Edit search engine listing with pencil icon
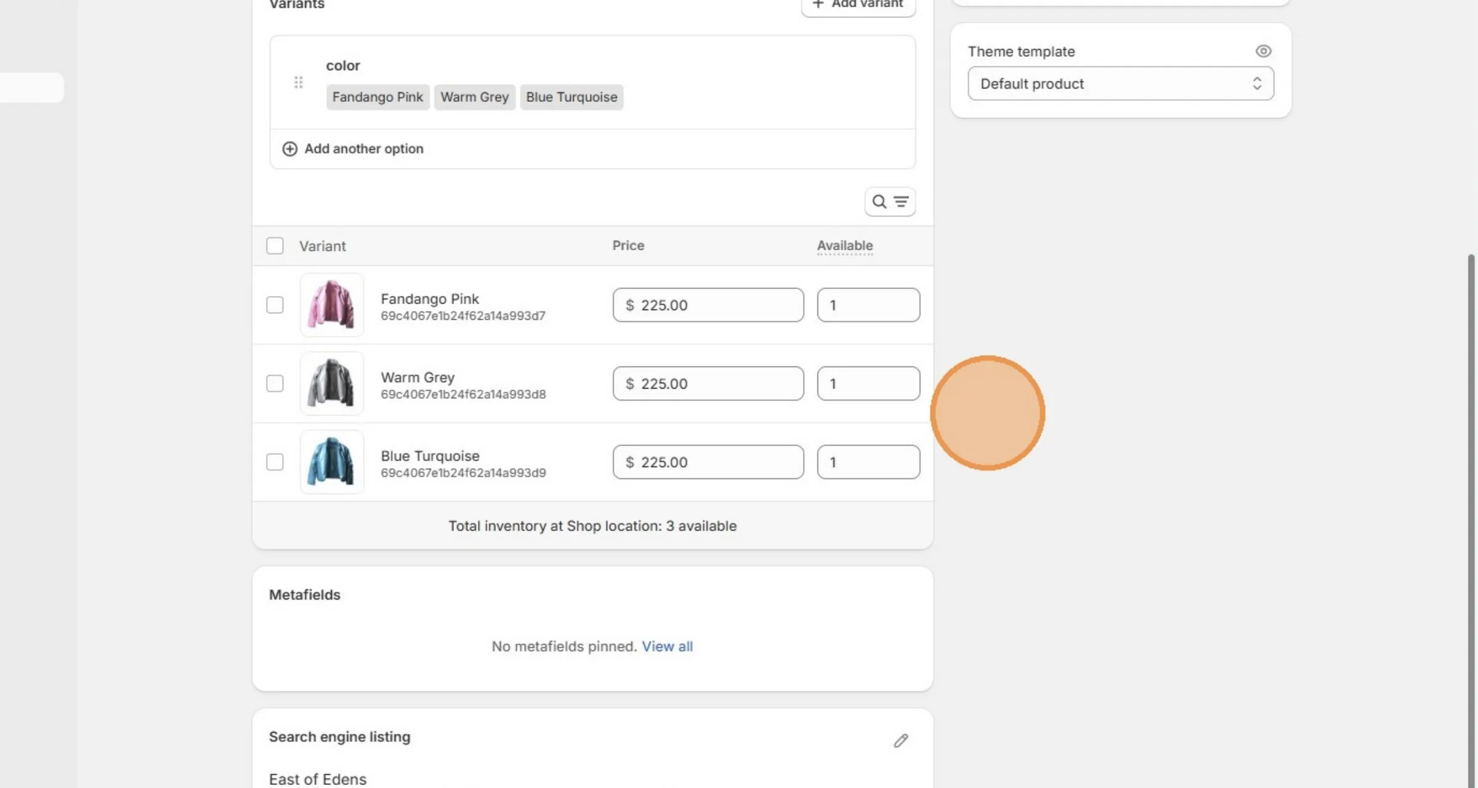Screen dimensions: 1478x788 click(901, 741)
